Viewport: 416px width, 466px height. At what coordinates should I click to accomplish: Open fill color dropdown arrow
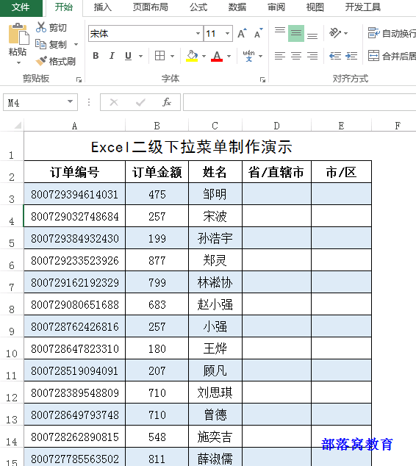pyautogui.click(x=204, y=56)
